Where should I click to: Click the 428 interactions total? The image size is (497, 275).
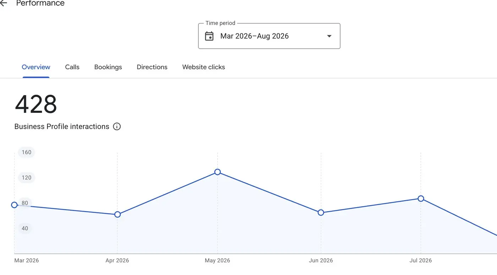pyautogui.click(x=36, y=104)
